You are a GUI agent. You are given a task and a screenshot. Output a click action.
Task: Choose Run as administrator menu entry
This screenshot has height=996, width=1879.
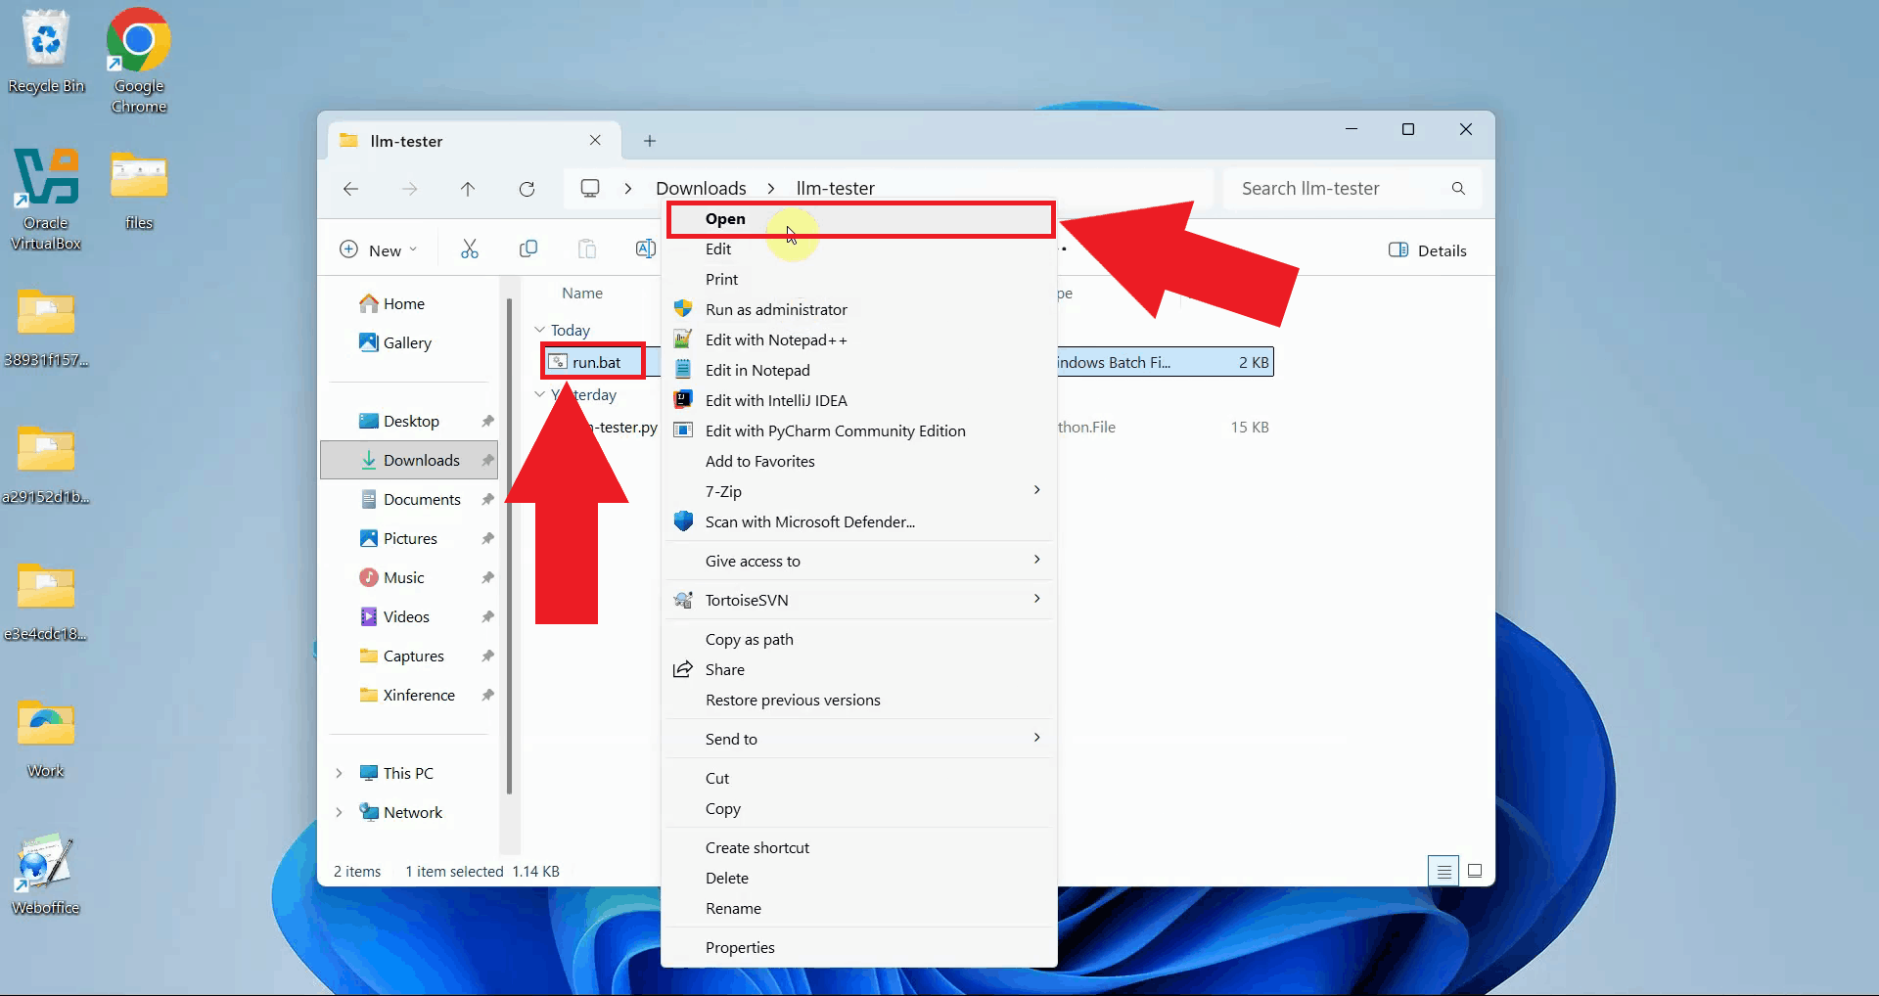coord(776,309)
